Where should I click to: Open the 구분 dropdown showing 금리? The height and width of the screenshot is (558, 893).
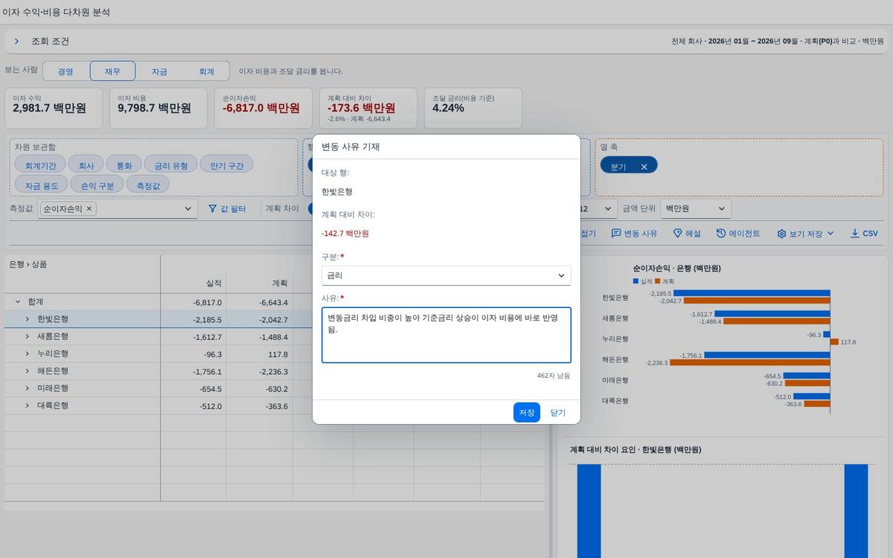[x=446, y=275]
